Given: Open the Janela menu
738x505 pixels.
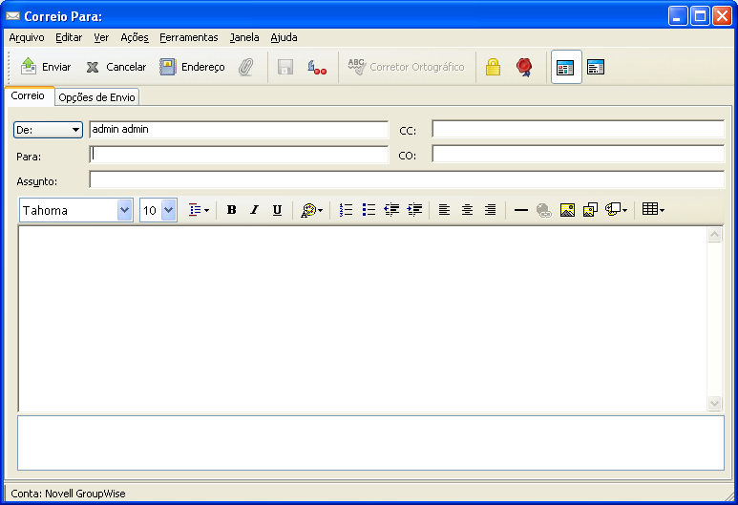Looking at the screenshot, I should [x=244, y=37].
